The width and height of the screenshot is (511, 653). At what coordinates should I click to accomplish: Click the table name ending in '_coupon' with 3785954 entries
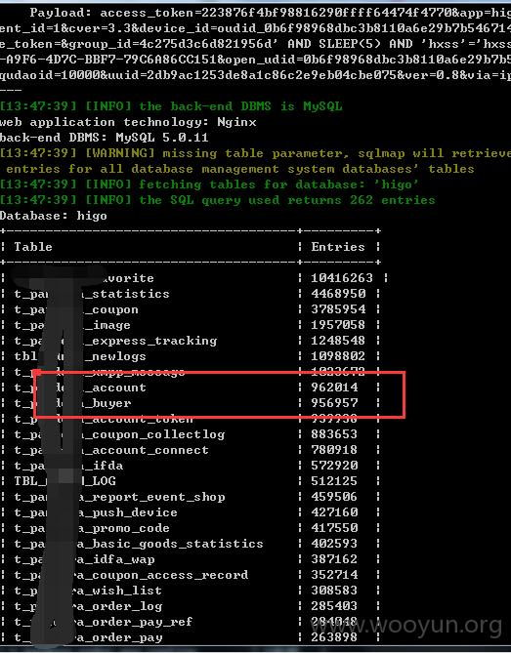point(76,309)
